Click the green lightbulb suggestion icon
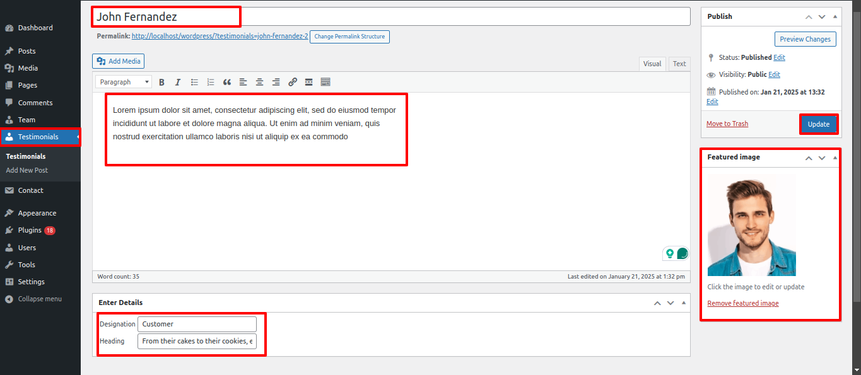Viewport: 861px width, 375px height. [669, 253]
